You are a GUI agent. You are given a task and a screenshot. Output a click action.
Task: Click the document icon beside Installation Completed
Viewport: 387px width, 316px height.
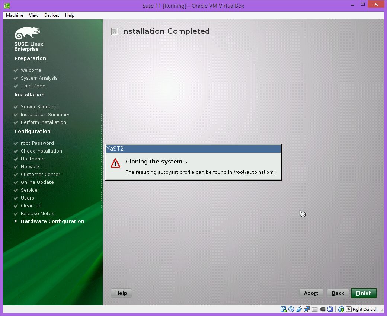pyautogui.click(x=115, y=31)
